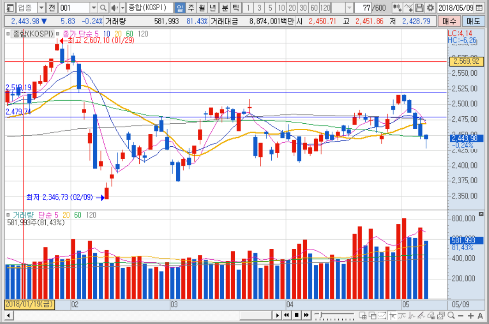
Task: Click the wavy lines icon in the bottom toolbar
Action: click(x=402, y=316)
